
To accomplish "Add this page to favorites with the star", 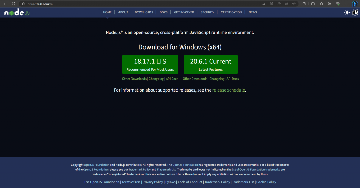I will tap(294, 4).
